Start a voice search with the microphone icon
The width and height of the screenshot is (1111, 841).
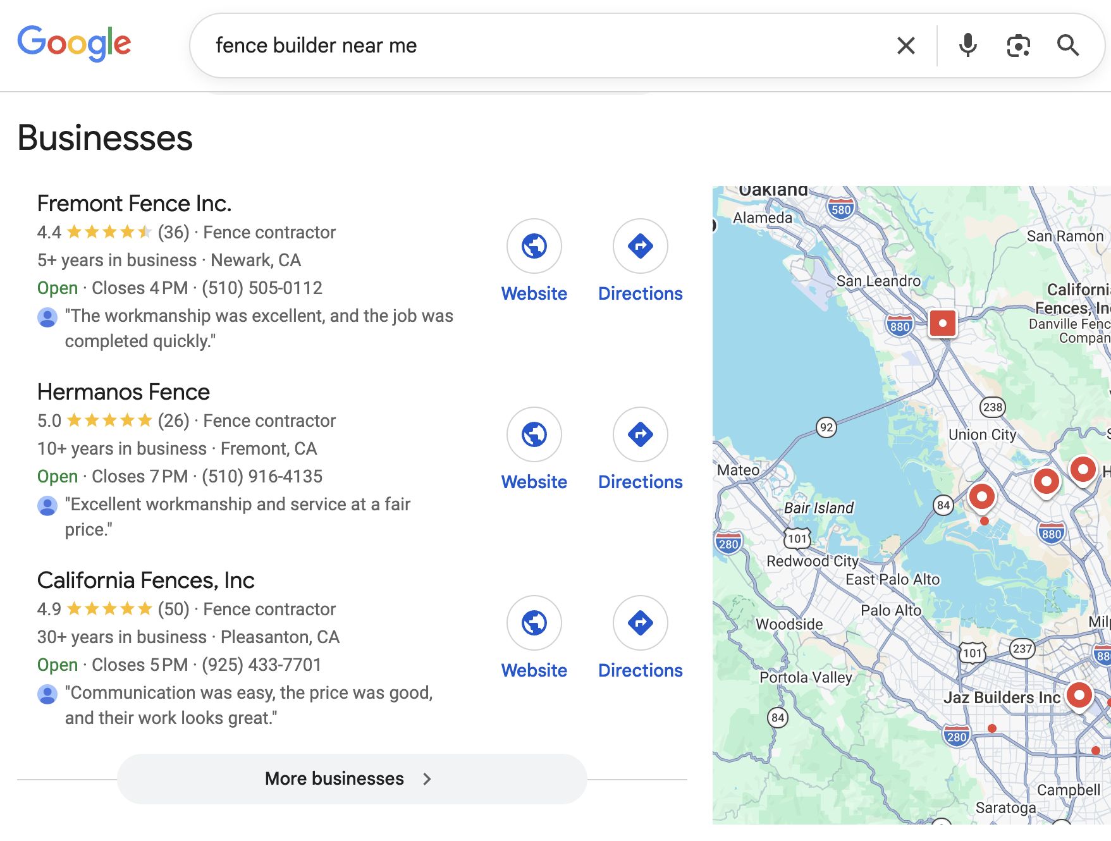point(967,45)
